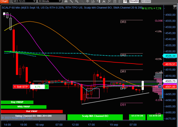The height and width of the screenshot is (127, 178).
Task: Click the US ETH OR indicator box
Action: pos(137,117)
